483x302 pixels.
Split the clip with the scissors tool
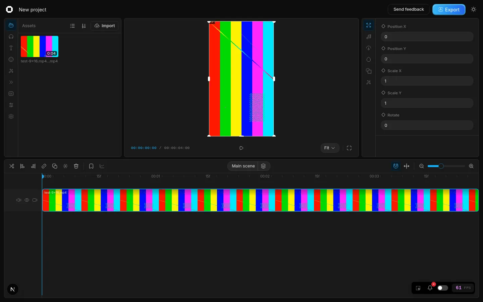click(12, 166)
